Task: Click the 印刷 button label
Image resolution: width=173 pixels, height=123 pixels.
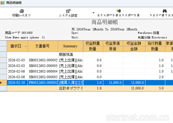Action: click(21, 15)
